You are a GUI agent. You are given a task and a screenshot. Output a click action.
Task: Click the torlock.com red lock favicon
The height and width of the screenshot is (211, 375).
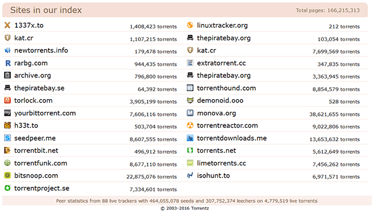7,100
